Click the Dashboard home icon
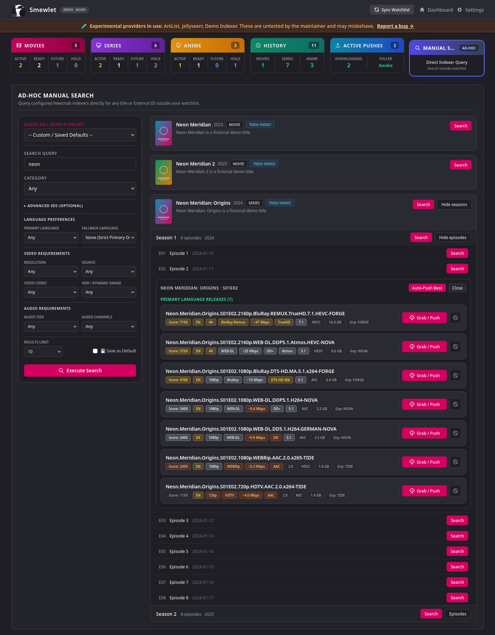 point(422,10)
